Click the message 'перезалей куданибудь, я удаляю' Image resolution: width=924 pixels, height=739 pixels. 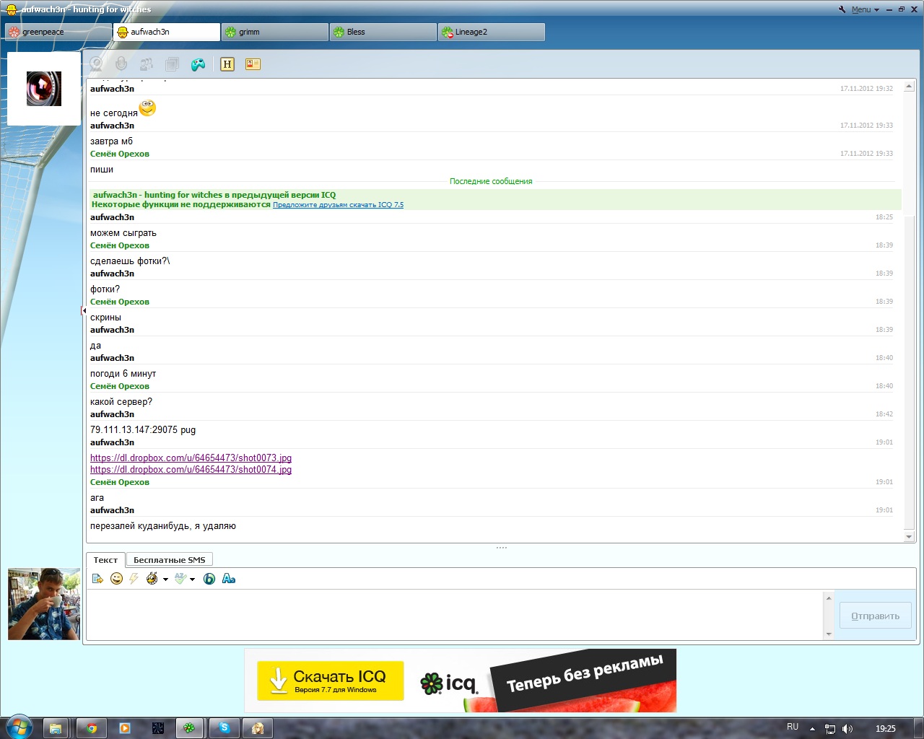tap(163, 526)
